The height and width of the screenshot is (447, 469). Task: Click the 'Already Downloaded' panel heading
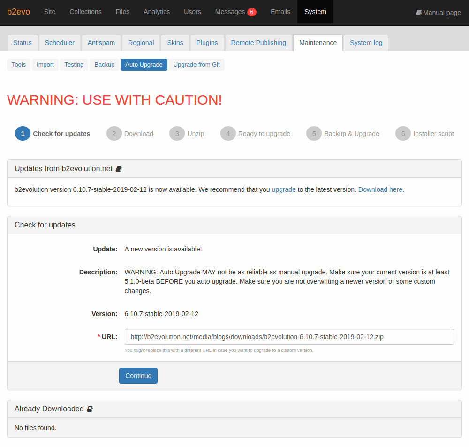49,409
